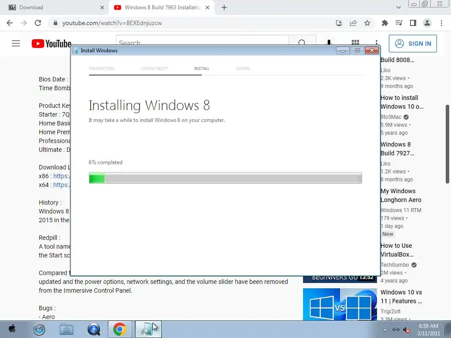
Task: Click the YouTube search magnifier button
Action: 302,42
